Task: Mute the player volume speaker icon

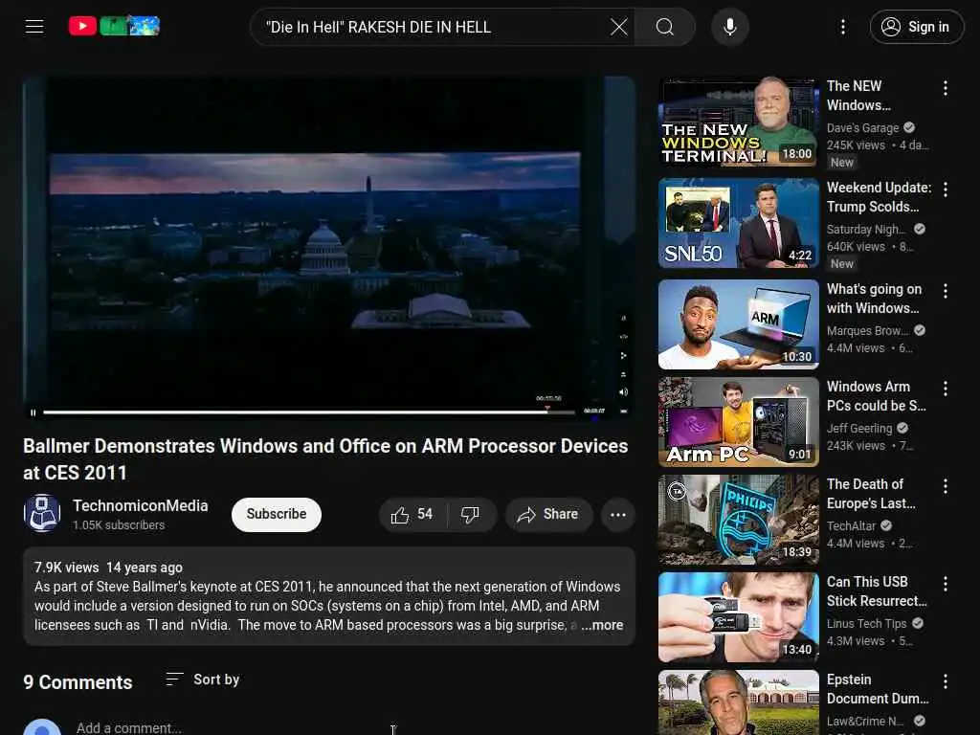Action: click(x=623, y=392)
